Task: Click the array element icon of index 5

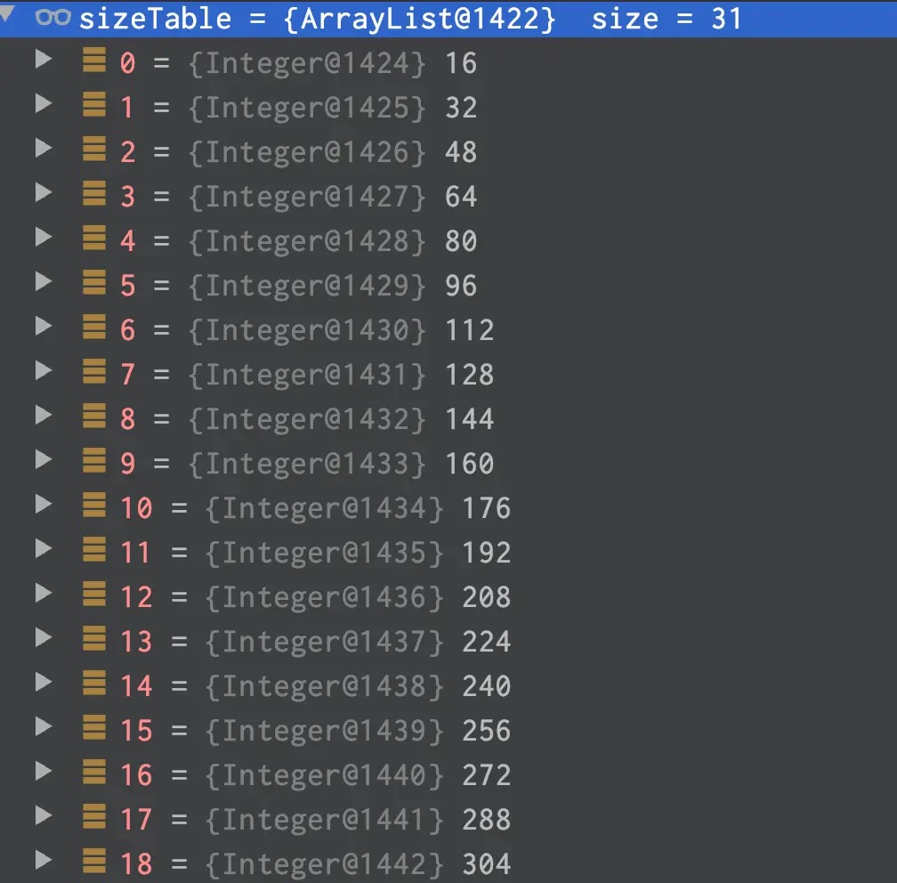Action: [94, 283]
